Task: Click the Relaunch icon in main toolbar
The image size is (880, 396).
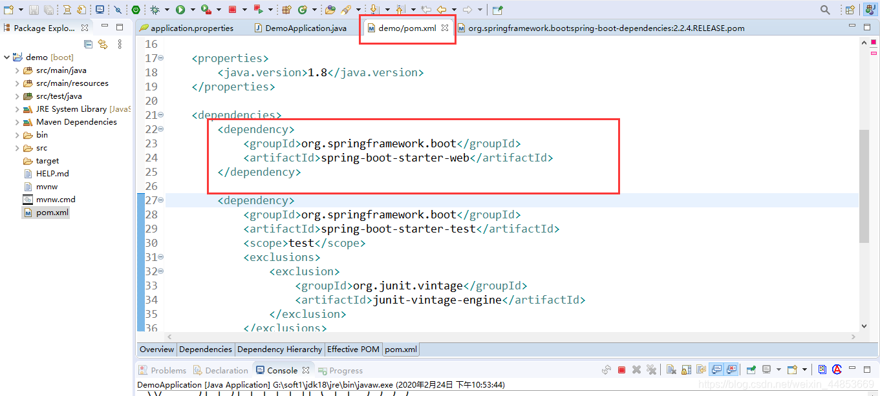Action: click(258, 10)
